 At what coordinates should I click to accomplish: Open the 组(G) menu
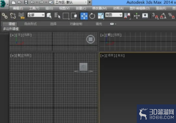(49, 8)
